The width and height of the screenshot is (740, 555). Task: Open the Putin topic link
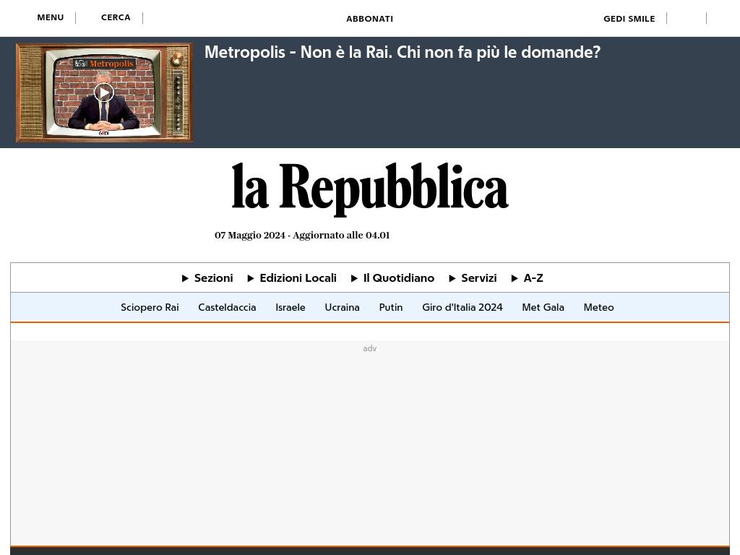tap(391, 307)
